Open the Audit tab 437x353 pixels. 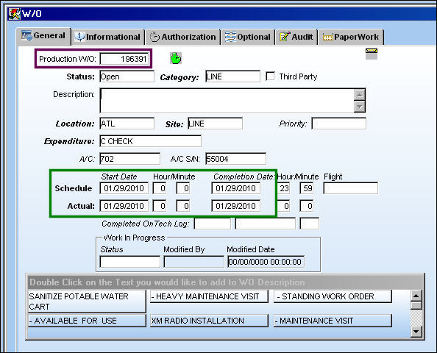(296, 37)
